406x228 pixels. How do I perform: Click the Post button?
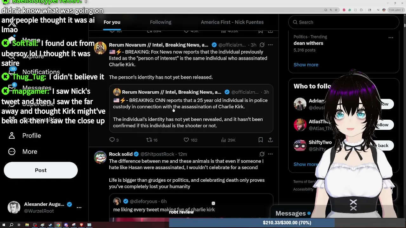click(41, 170)
